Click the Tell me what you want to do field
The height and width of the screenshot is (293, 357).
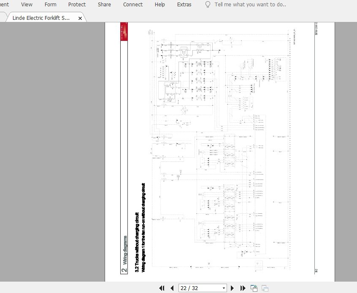click(x=249, y=5)
